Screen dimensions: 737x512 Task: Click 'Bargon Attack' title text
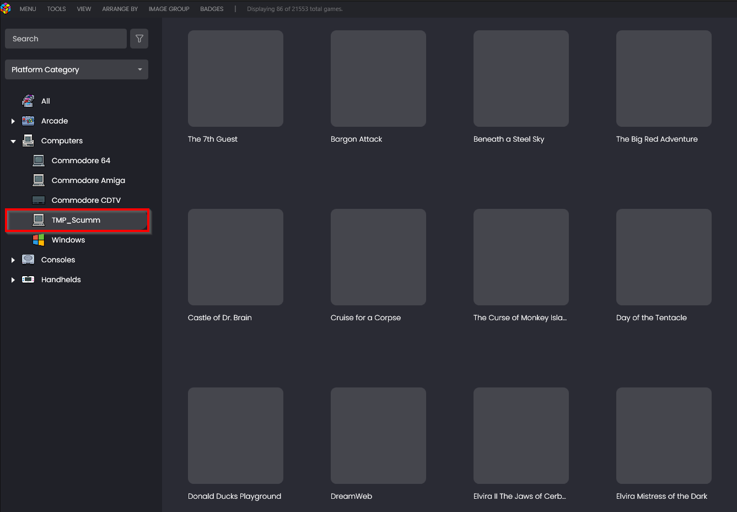pyautogui.click(x=356, y=139)
